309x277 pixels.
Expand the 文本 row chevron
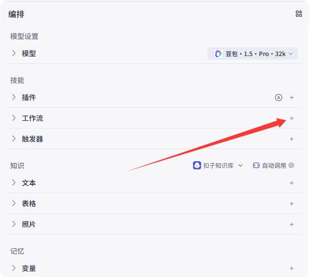click(14, 182)
